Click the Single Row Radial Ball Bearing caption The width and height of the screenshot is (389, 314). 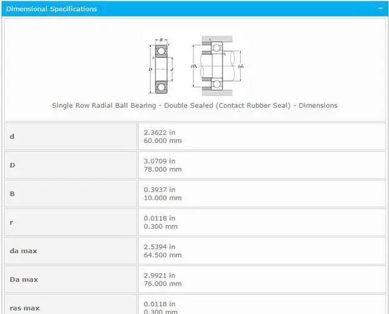coord(194,105)
